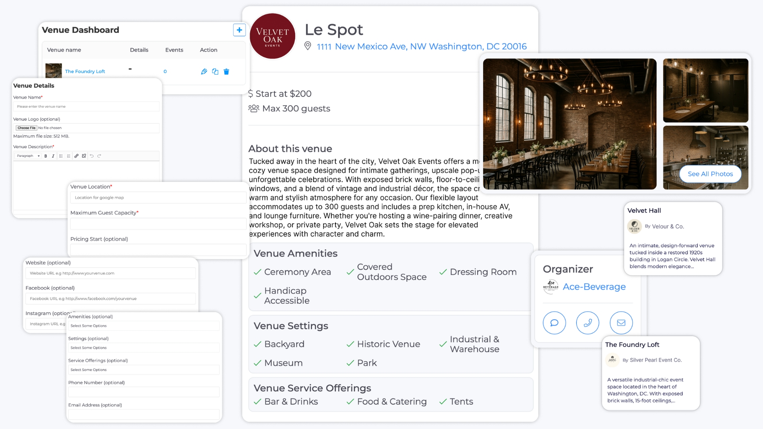Insert a link in venue description
This screenshot has height=429, width=763.
pyautogui.click(x=76, y=156)
